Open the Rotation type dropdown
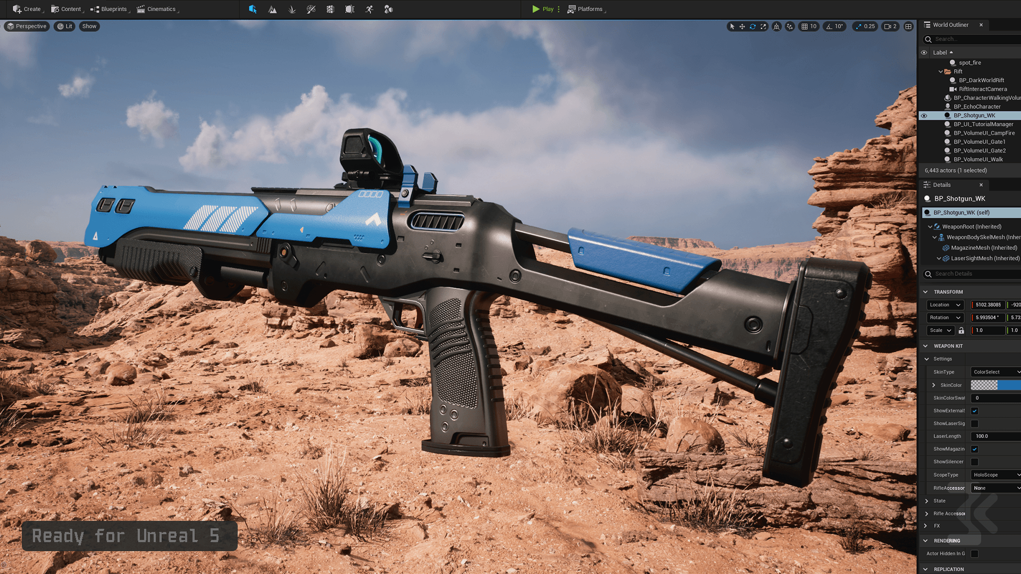This screenshot has height=574, width=1021. (945, 317)
